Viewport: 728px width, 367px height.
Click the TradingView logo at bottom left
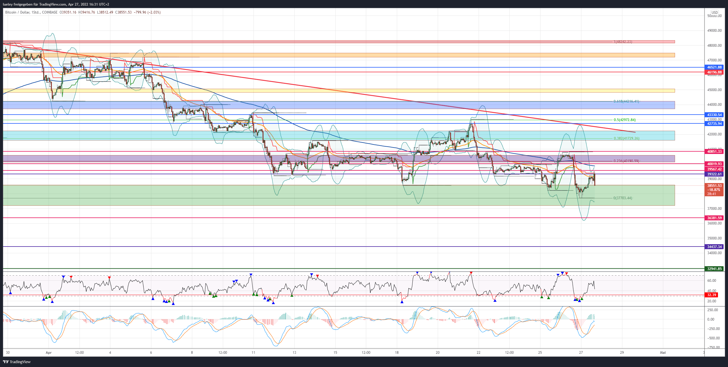pos(17,362)
